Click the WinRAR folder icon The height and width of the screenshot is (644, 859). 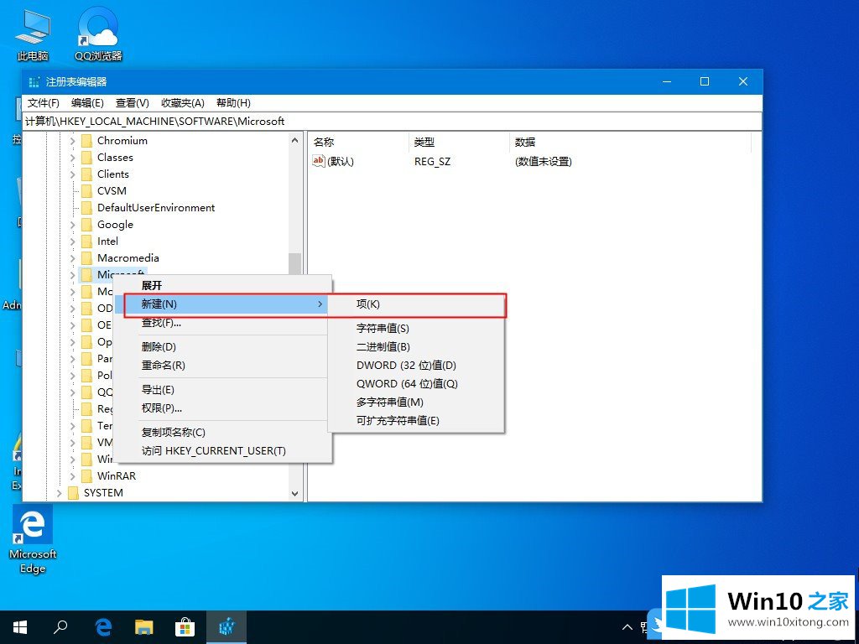86,476
